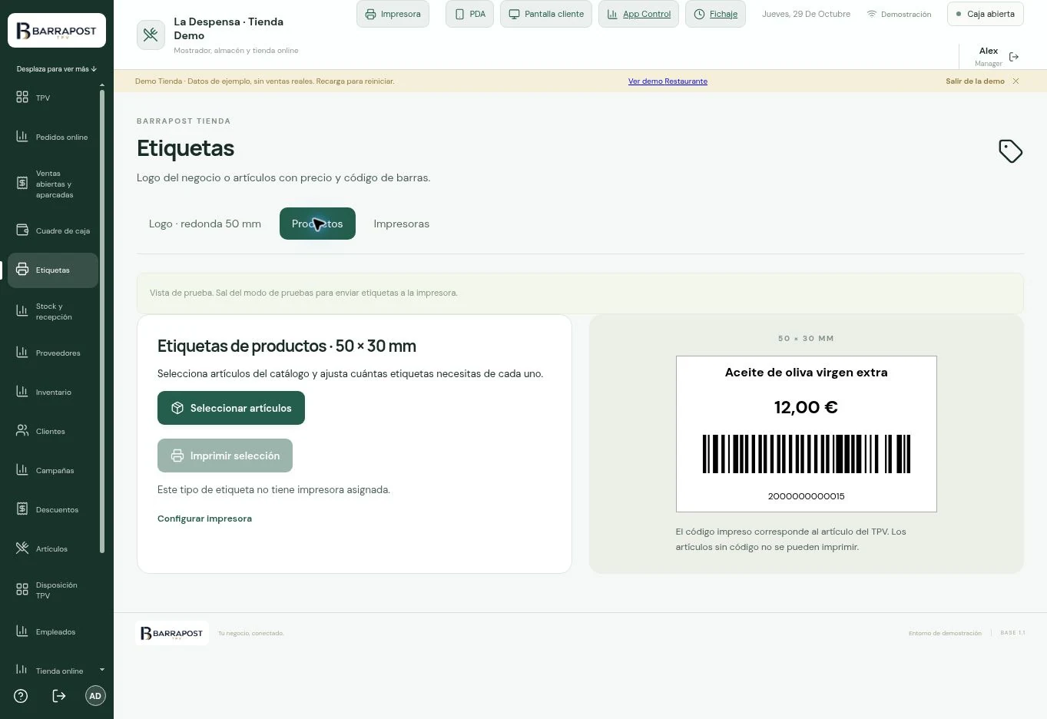Click the PDA top bar button

470,14
